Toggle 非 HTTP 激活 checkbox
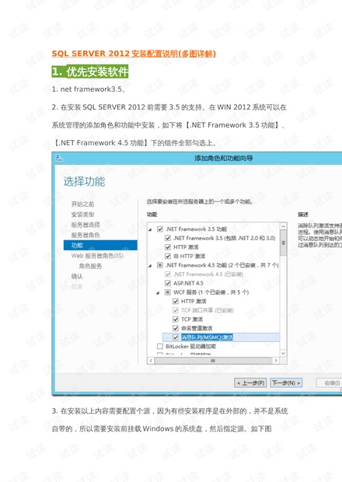Viewport: 342px width, 482px height. (168, 256)
